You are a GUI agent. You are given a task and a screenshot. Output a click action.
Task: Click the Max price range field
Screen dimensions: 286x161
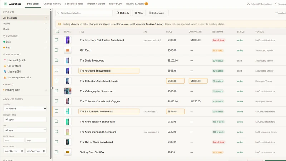pos(36,141)
